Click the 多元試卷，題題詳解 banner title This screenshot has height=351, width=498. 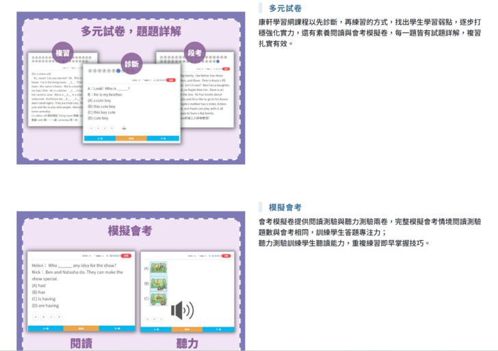coord(131,31)
